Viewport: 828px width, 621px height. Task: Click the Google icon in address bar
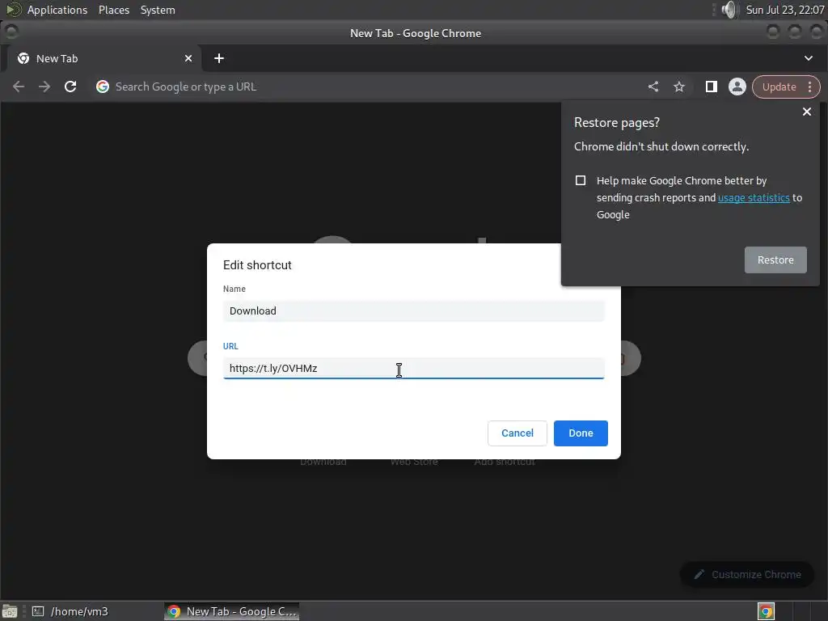(103, 87)
